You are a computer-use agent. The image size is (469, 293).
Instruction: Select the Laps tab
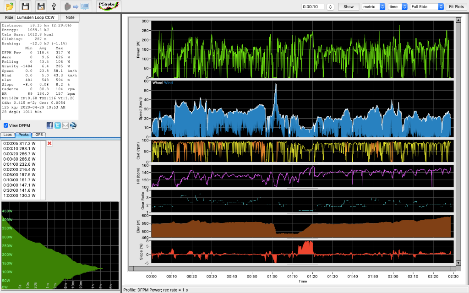pyautogui.click(x=8, y=135)
